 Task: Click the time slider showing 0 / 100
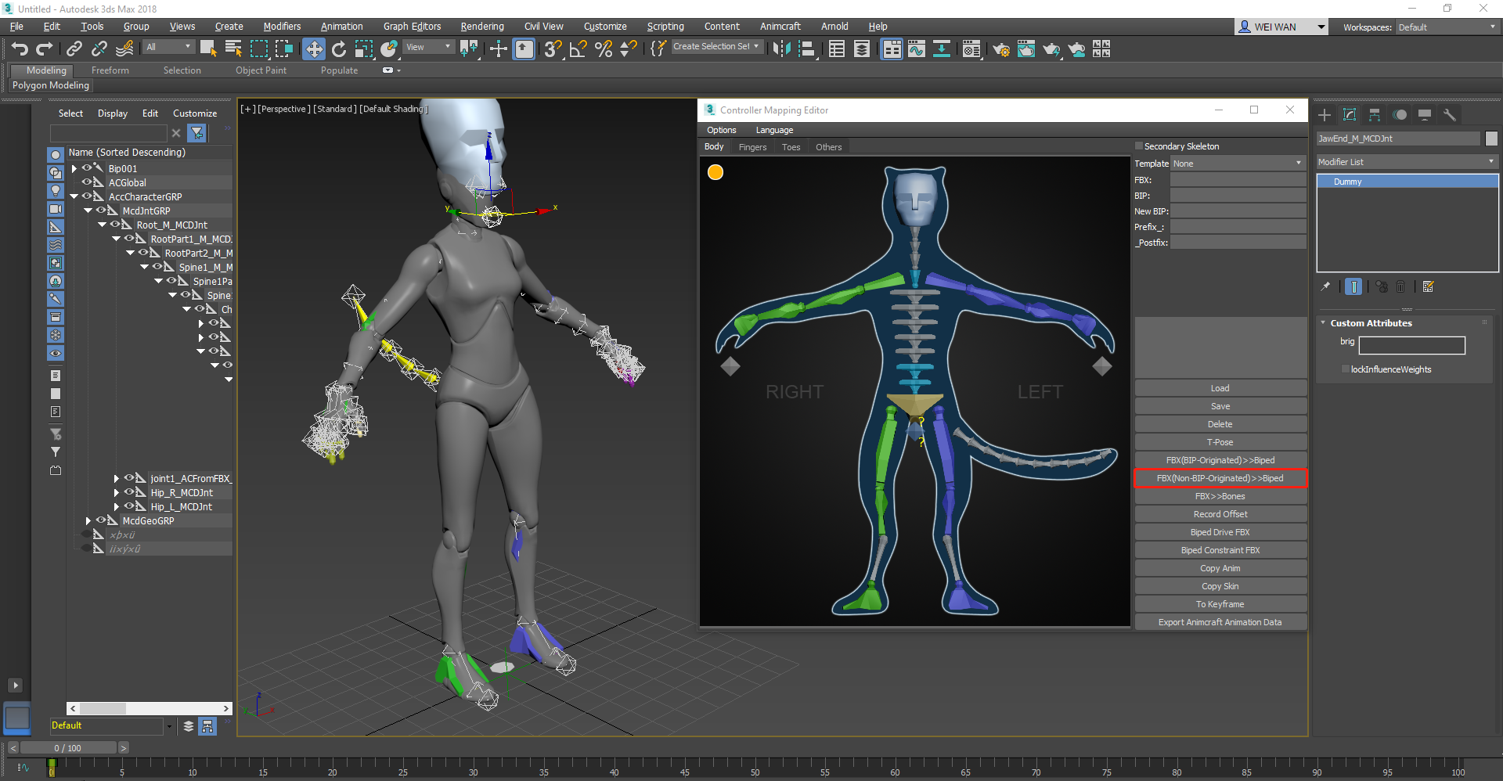point(68,748)
